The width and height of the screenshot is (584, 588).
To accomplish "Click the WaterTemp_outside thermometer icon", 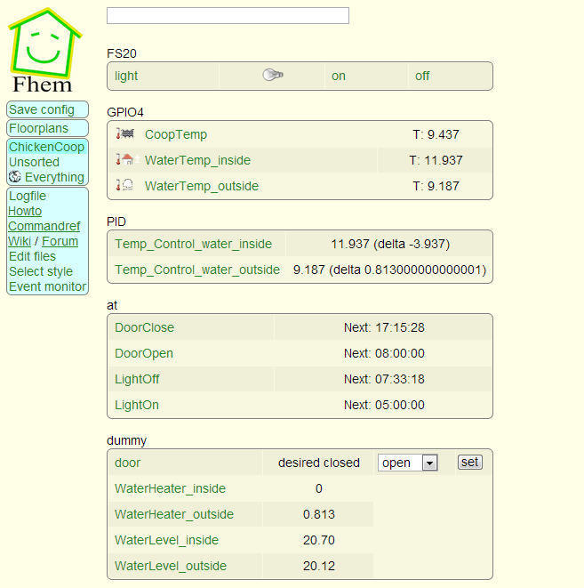I will point(124,185).
